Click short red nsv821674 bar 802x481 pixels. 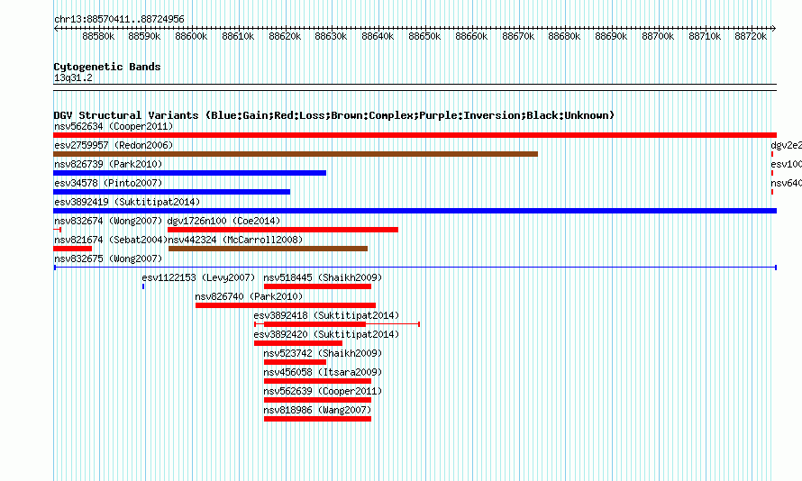click(73, 249)
